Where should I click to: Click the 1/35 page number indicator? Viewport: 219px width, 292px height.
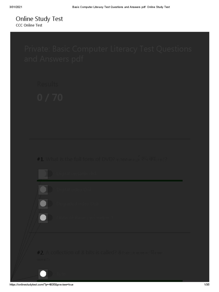click(x=207, y=285)
